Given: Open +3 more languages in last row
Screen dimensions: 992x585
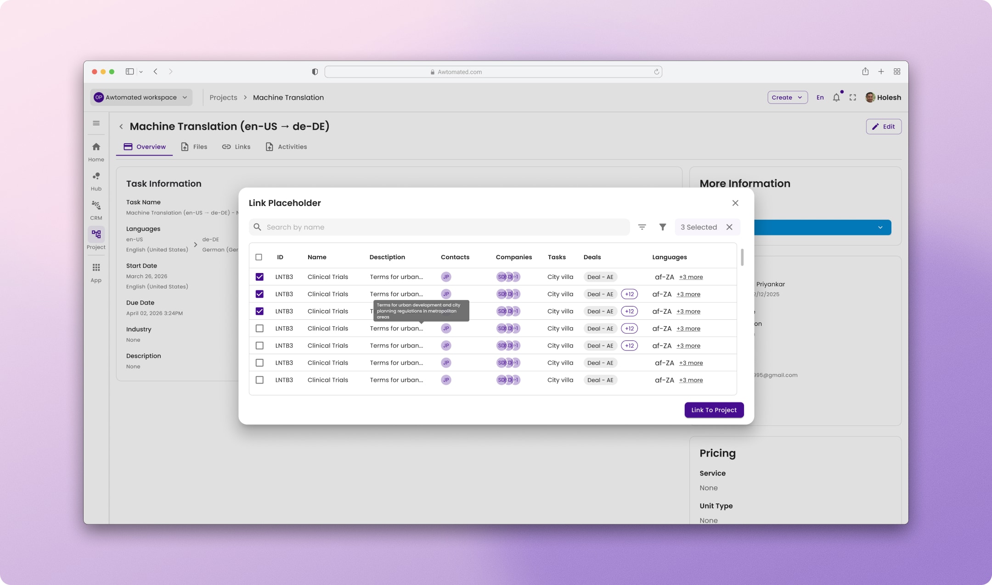Looking at the screenshot, I should (691, 380).
